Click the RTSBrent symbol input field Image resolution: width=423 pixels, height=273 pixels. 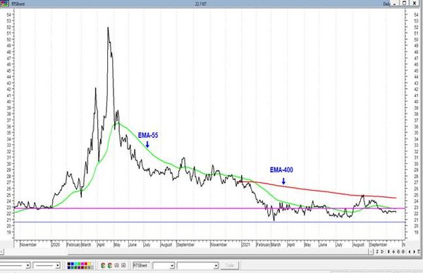click(141, 266)
